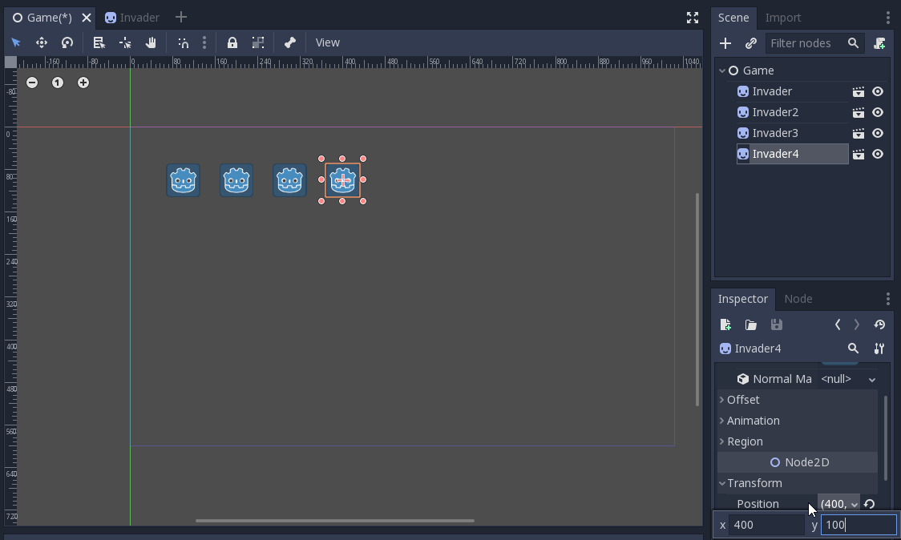This screenshot has width=901, height=540.
Task: Open the Inspector dock three-dots menu
Action: [888, 299]
